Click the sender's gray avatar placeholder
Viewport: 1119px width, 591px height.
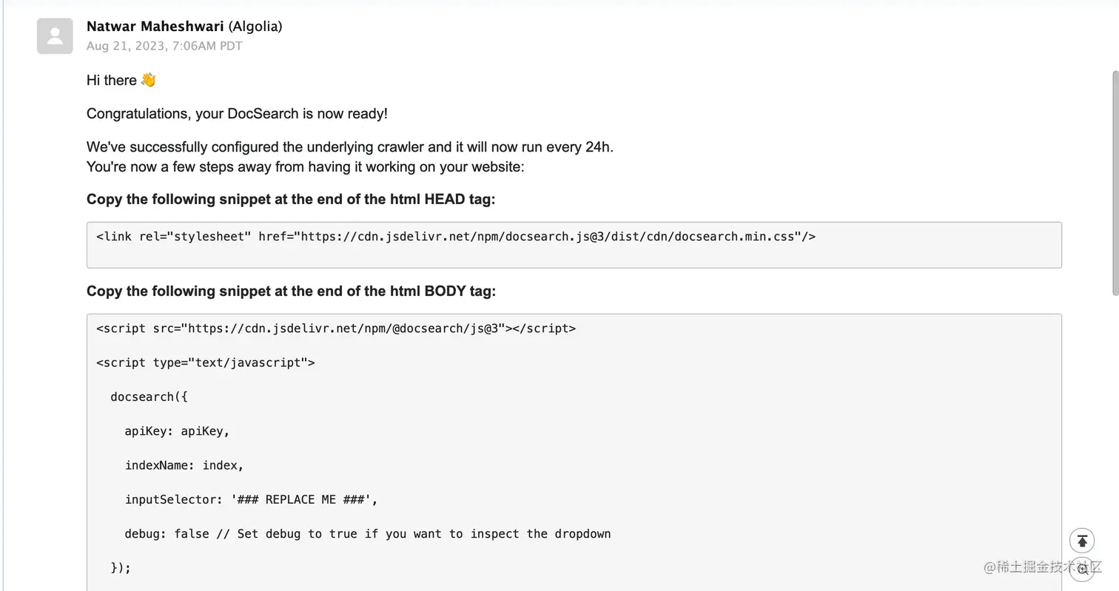point(55,36)
